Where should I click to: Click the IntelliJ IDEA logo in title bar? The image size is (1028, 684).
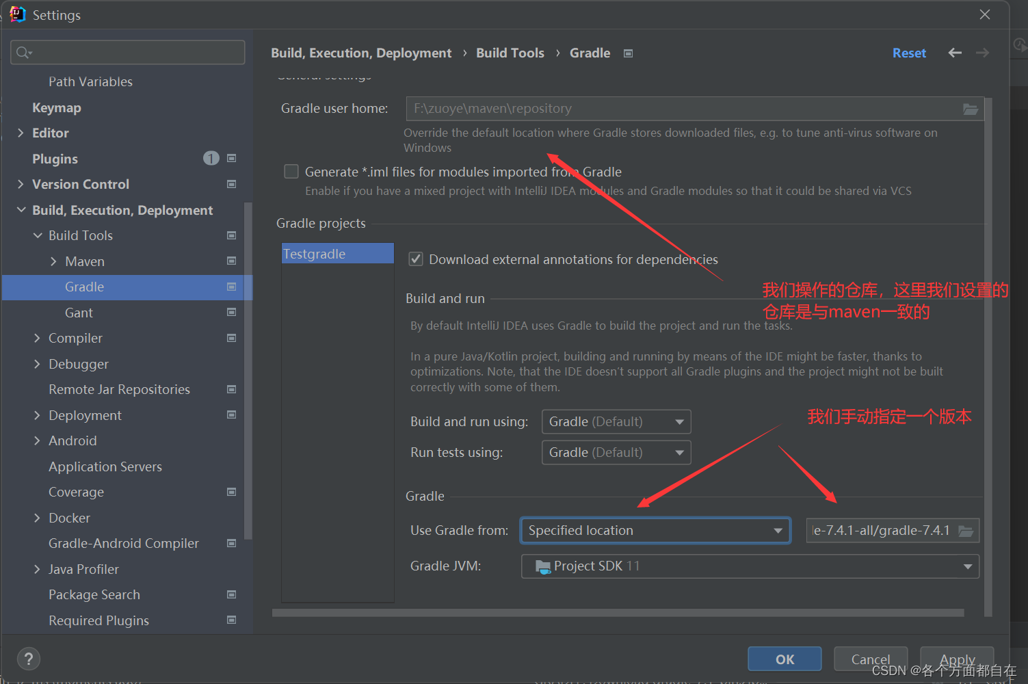point(17,14)
